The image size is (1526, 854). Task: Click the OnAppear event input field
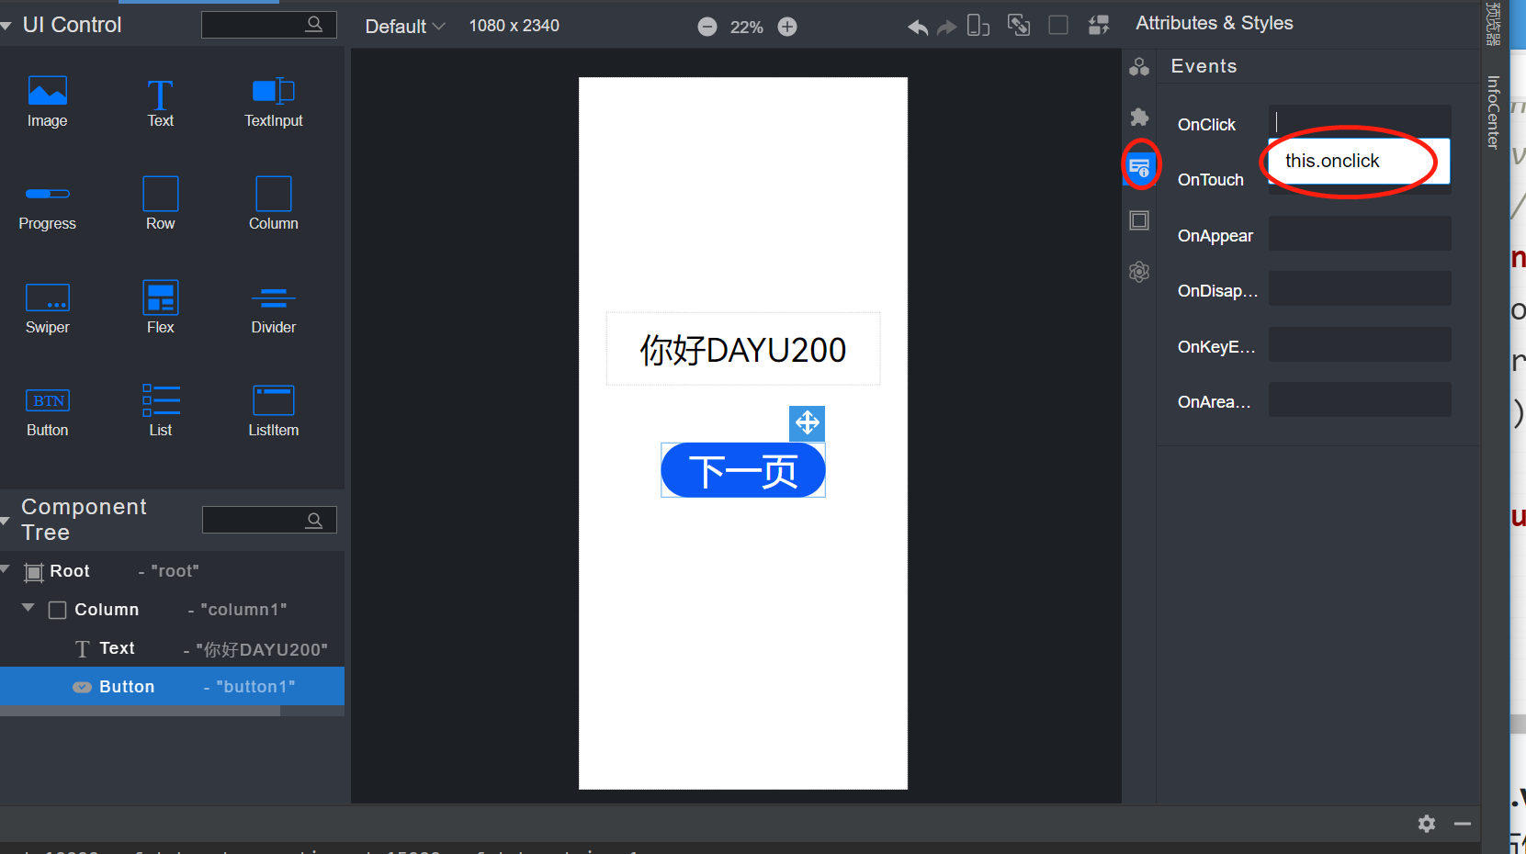tap(1360, 233)
